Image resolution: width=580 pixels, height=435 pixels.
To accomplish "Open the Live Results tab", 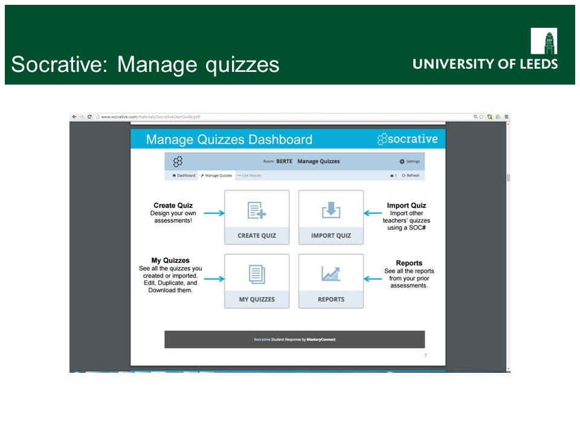I will (250, 175).
